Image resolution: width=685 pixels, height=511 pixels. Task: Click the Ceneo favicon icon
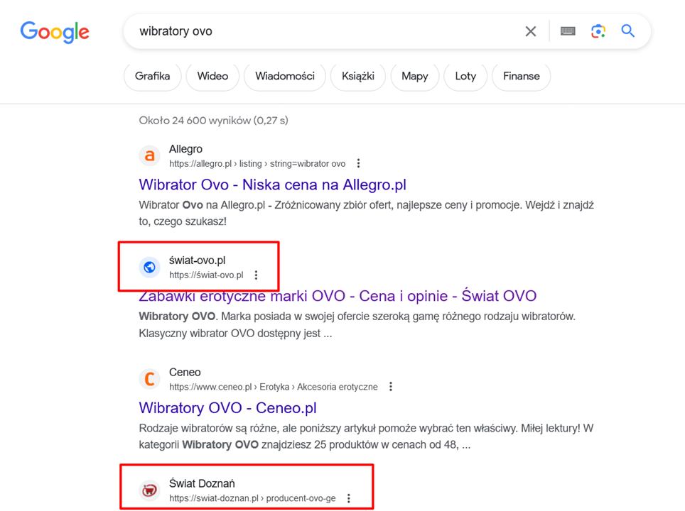click(149, 379)
